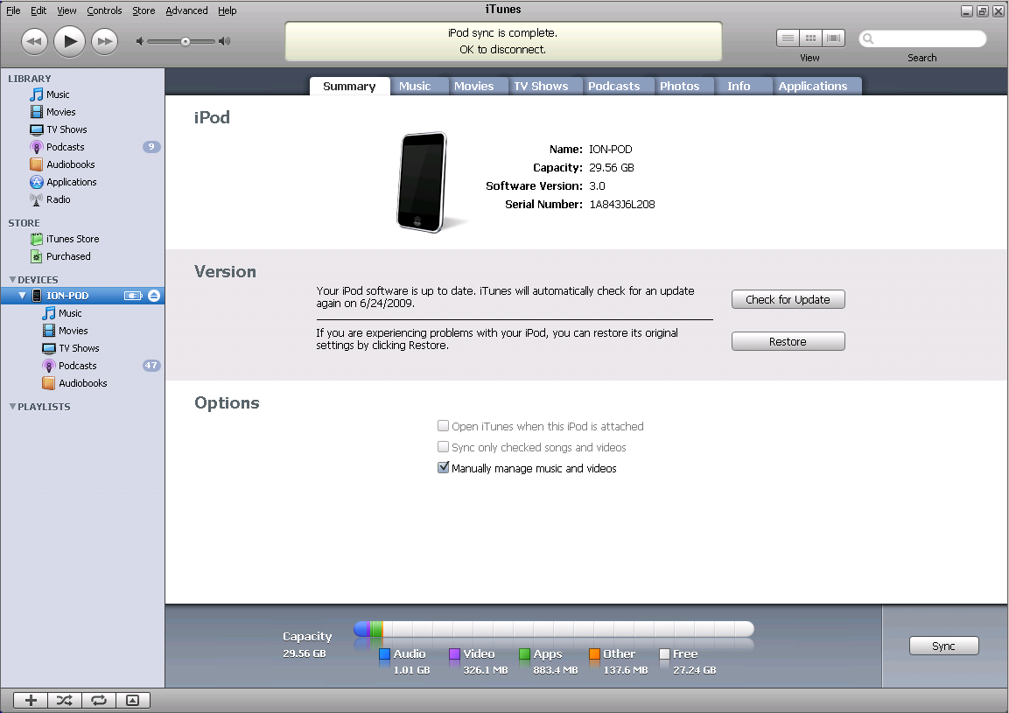Open Podcasts in Library

coord(65,147)
